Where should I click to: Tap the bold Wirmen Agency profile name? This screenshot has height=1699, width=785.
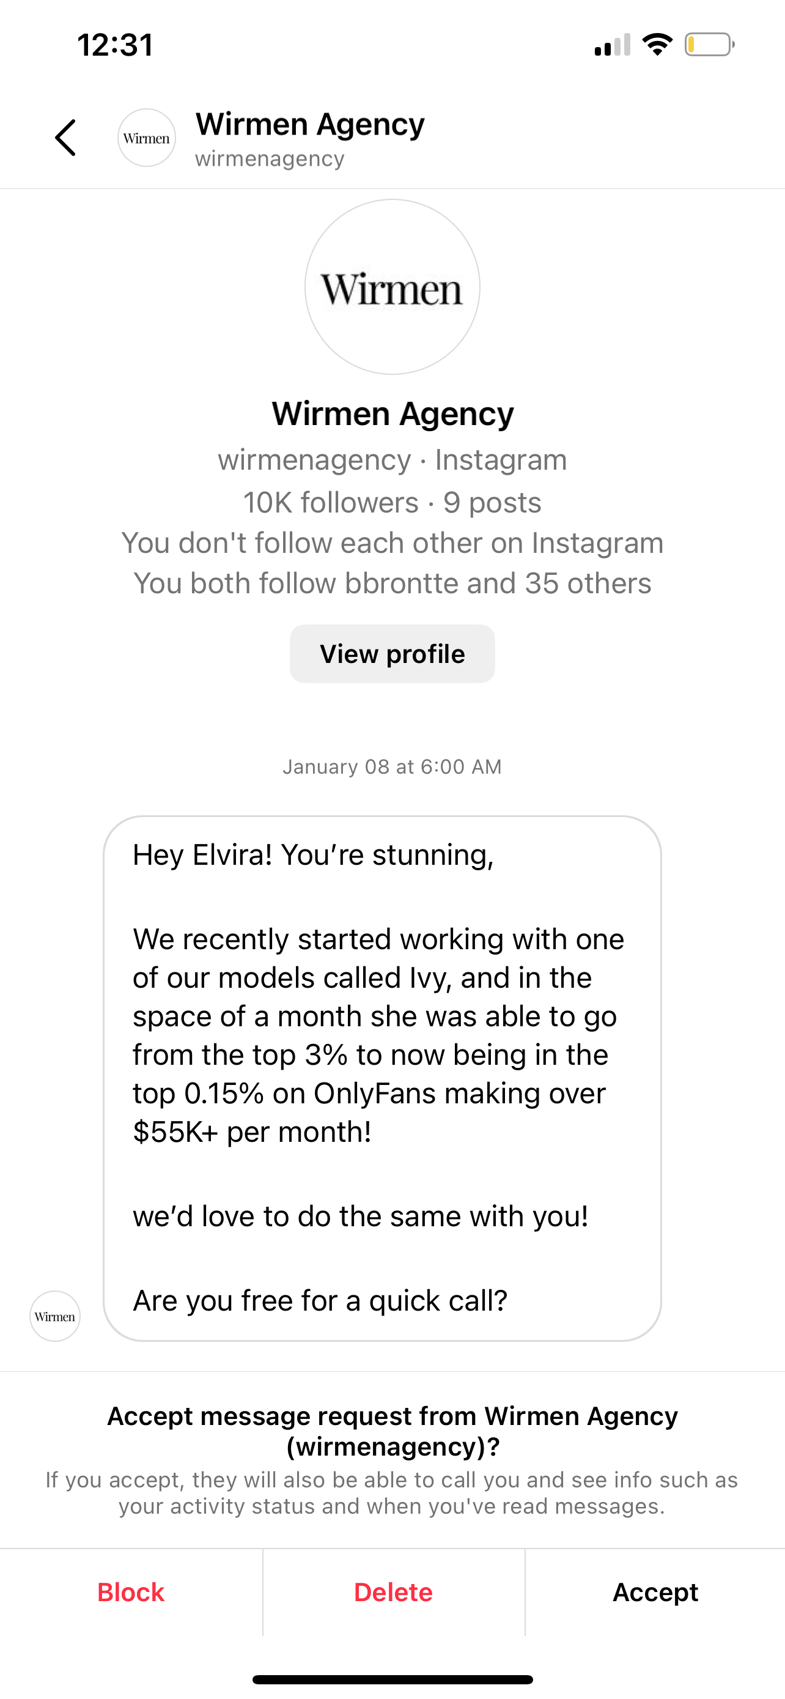coord(392,413)
